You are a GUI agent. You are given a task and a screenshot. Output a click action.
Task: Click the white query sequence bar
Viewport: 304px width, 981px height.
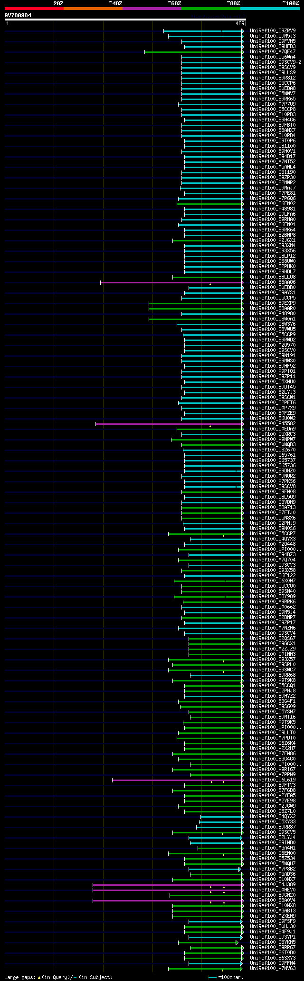pos(125,20)
